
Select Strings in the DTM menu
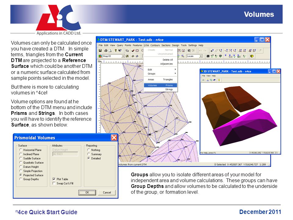coord(169,90)
